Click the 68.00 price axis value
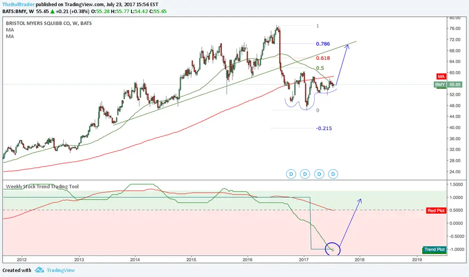 [x=455, y=50]
